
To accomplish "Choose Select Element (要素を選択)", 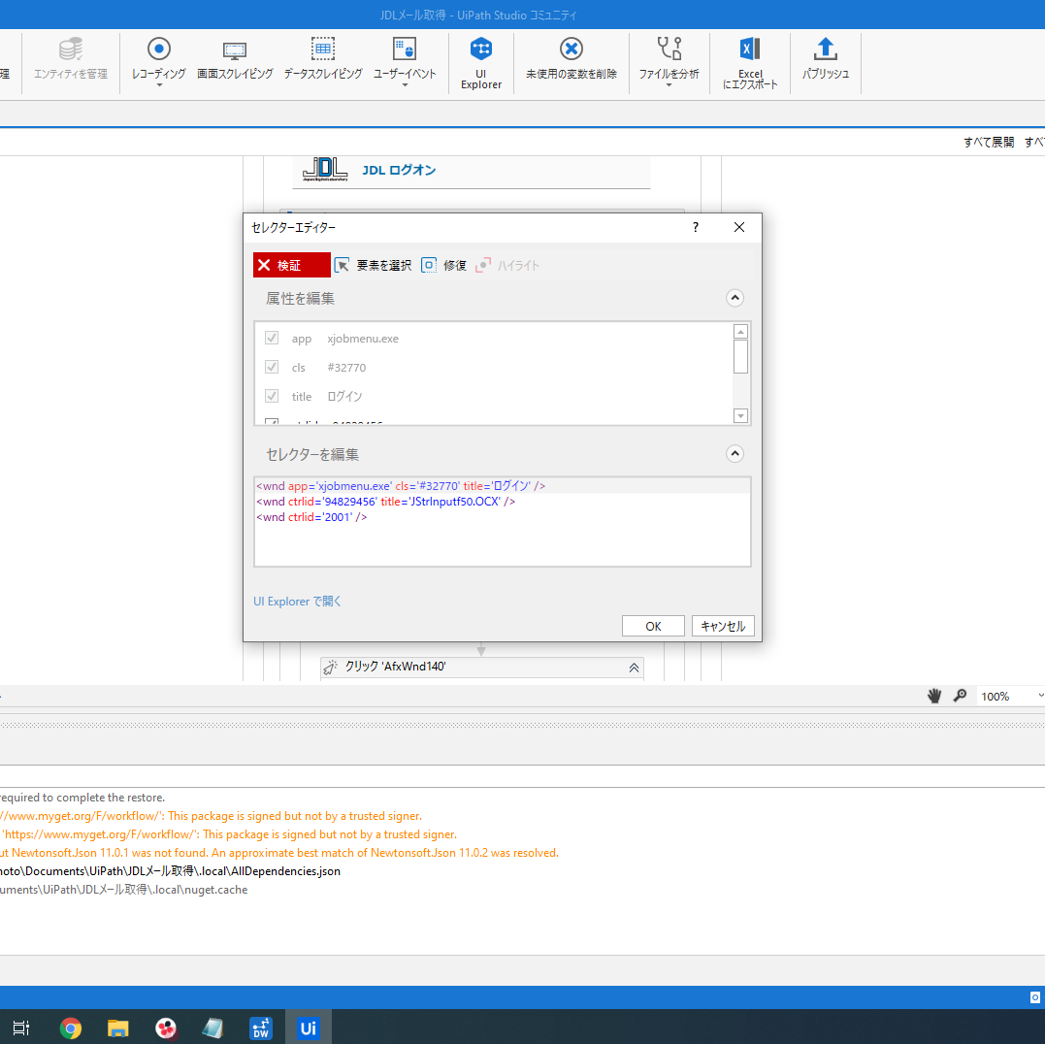I will tap(374, 265).
